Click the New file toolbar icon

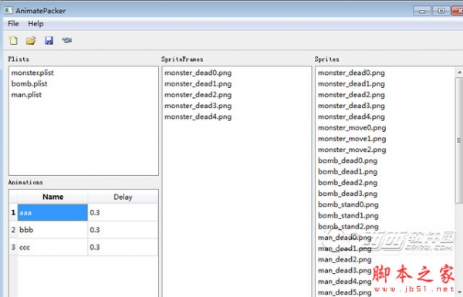13,40
